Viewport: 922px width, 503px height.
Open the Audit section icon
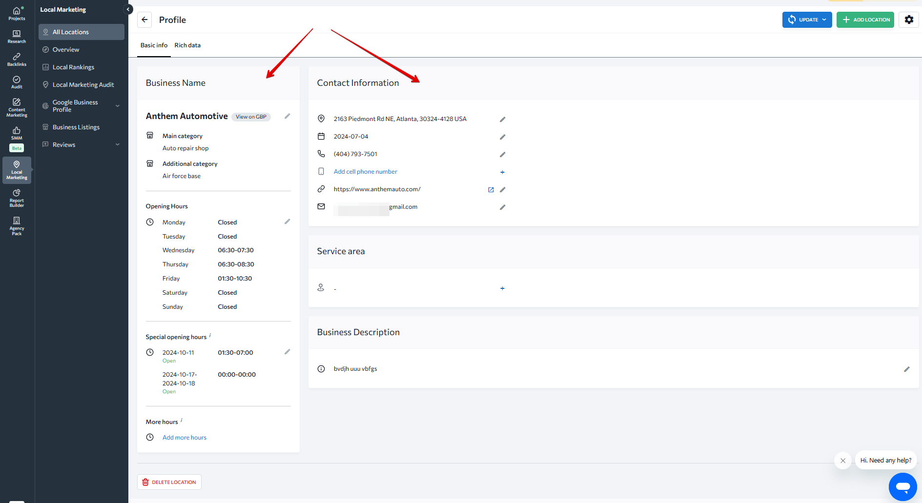click(17, 82)
